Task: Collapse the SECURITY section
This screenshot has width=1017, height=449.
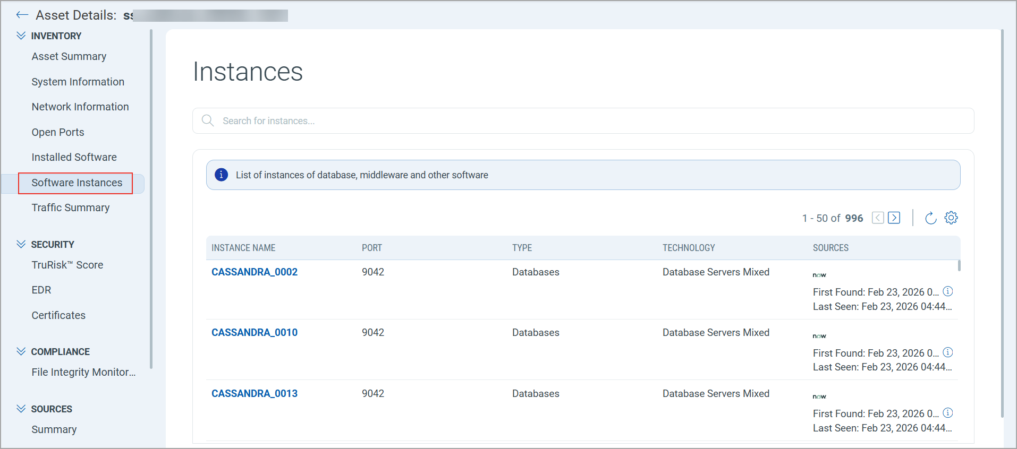Action: point(21,244)
